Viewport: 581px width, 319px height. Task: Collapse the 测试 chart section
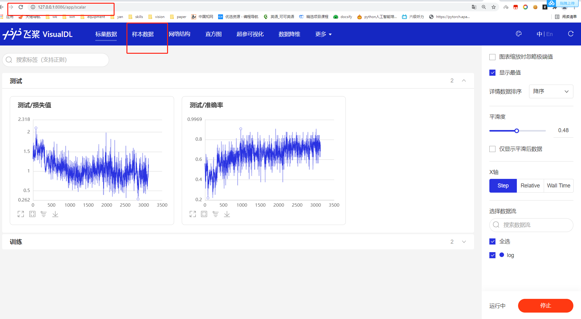pyautogui.click(x=464, y=80)
